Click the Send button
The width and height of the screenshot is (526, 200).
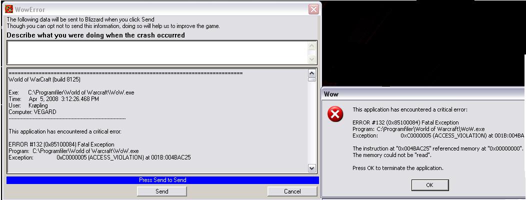161,191
